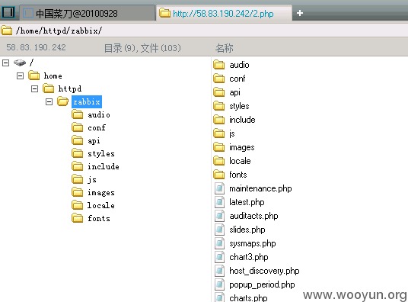Select sysmaps.php file name in the list
Image resolution: width=408 pixels, height=302 pixels.
click(253, 243)
